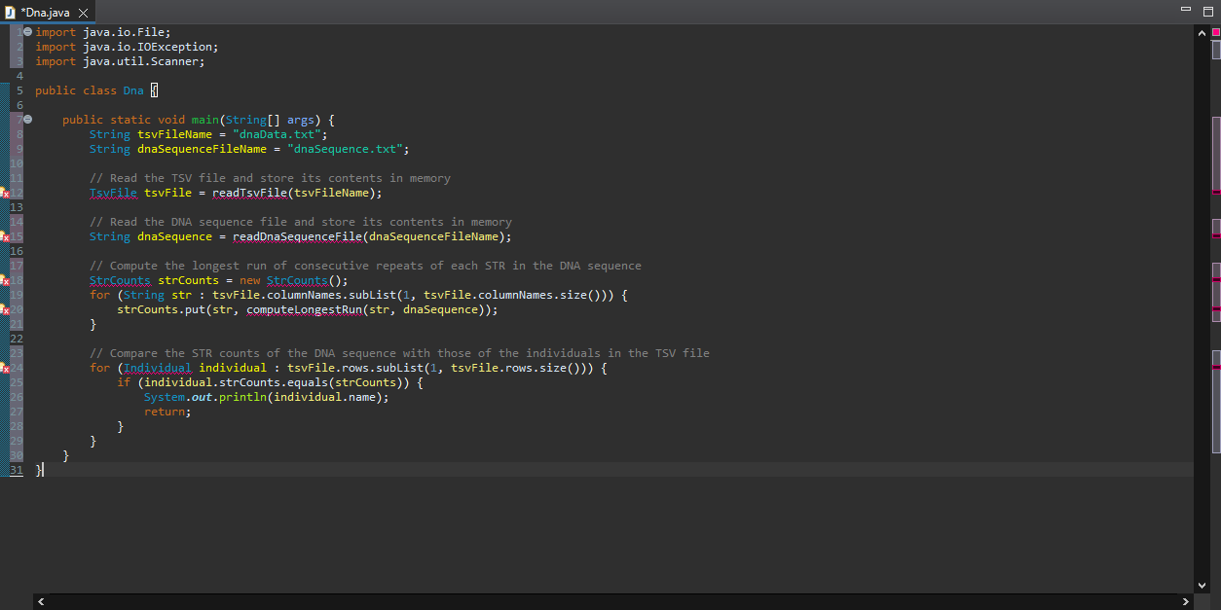Click 'System.out.println' call on line 26
1221x610 pixels.
[x=205, y=397]
